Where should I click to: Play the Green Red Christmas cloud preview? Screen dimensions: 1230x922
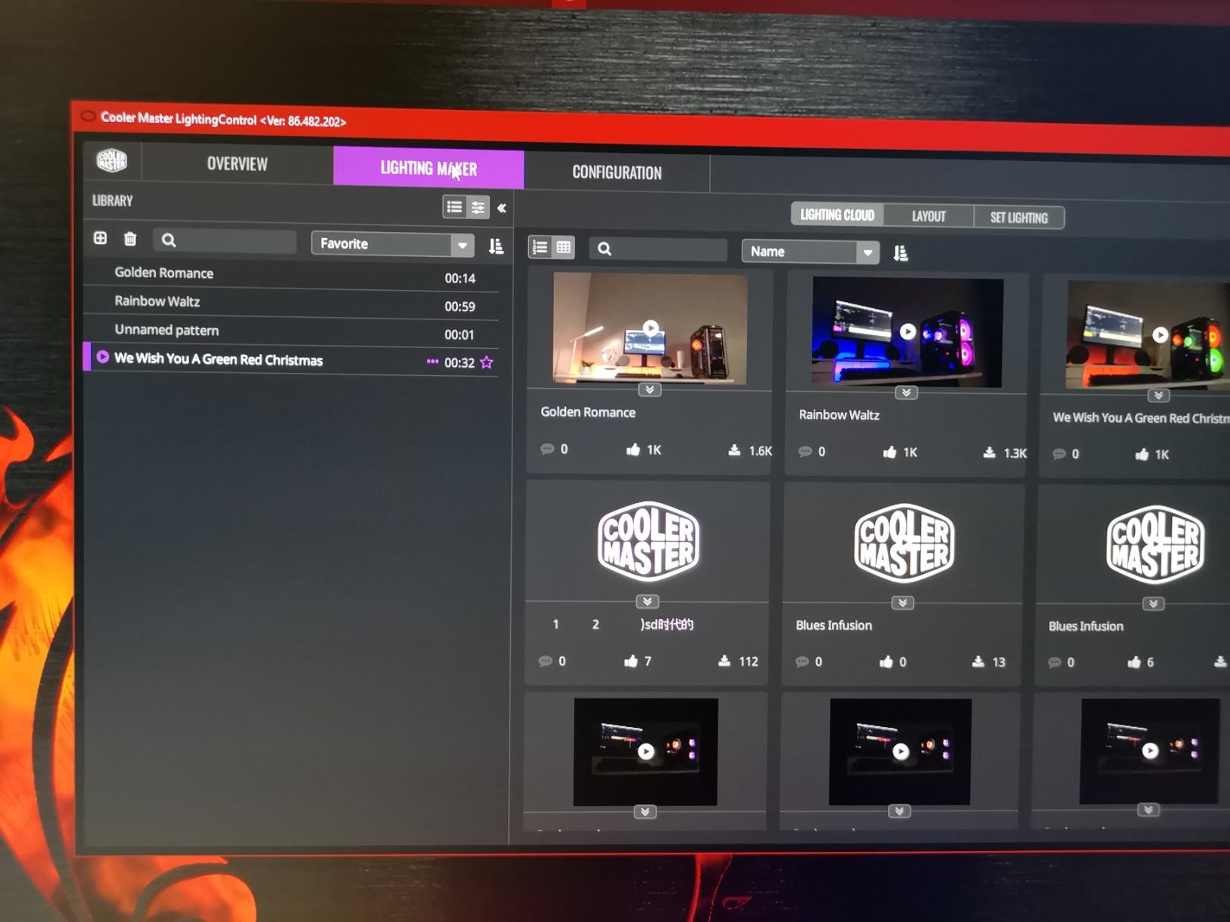pyautogui.click(x=1160, y=334)
